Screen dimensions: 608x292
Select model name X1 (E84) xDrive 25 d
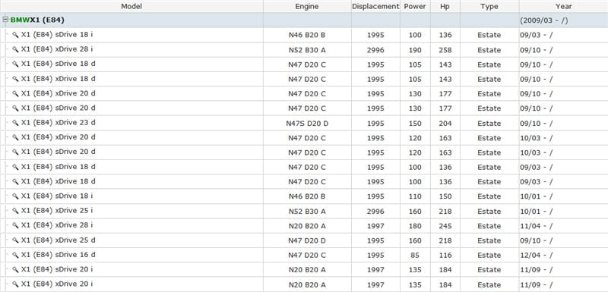(x=59, y=240)
